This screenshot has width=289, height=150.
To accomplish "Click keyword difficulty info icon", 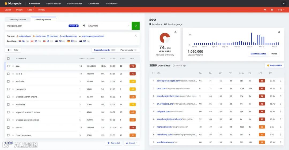I will tap(176, 32).
